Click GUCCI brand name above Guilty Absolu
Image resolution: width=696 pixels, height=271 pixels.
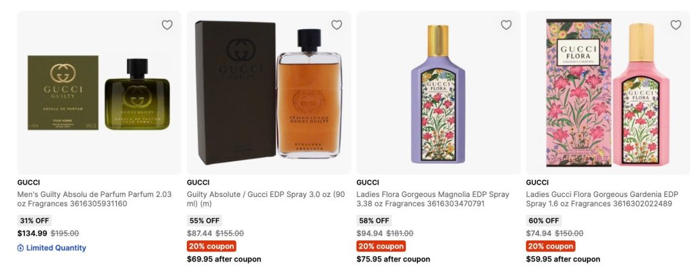(29, 182)
